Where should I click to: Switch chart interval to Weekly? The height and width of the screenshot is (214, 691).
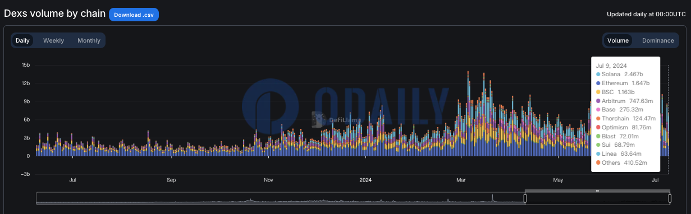pyautogui.click(x=53, y=40)
